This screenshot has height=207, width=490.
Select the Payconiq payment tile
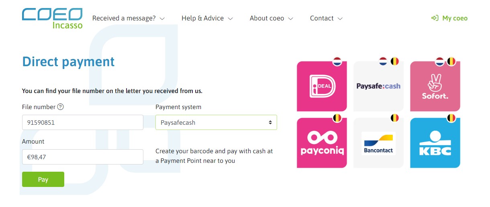pyautogui.click(x=322, y=143)
